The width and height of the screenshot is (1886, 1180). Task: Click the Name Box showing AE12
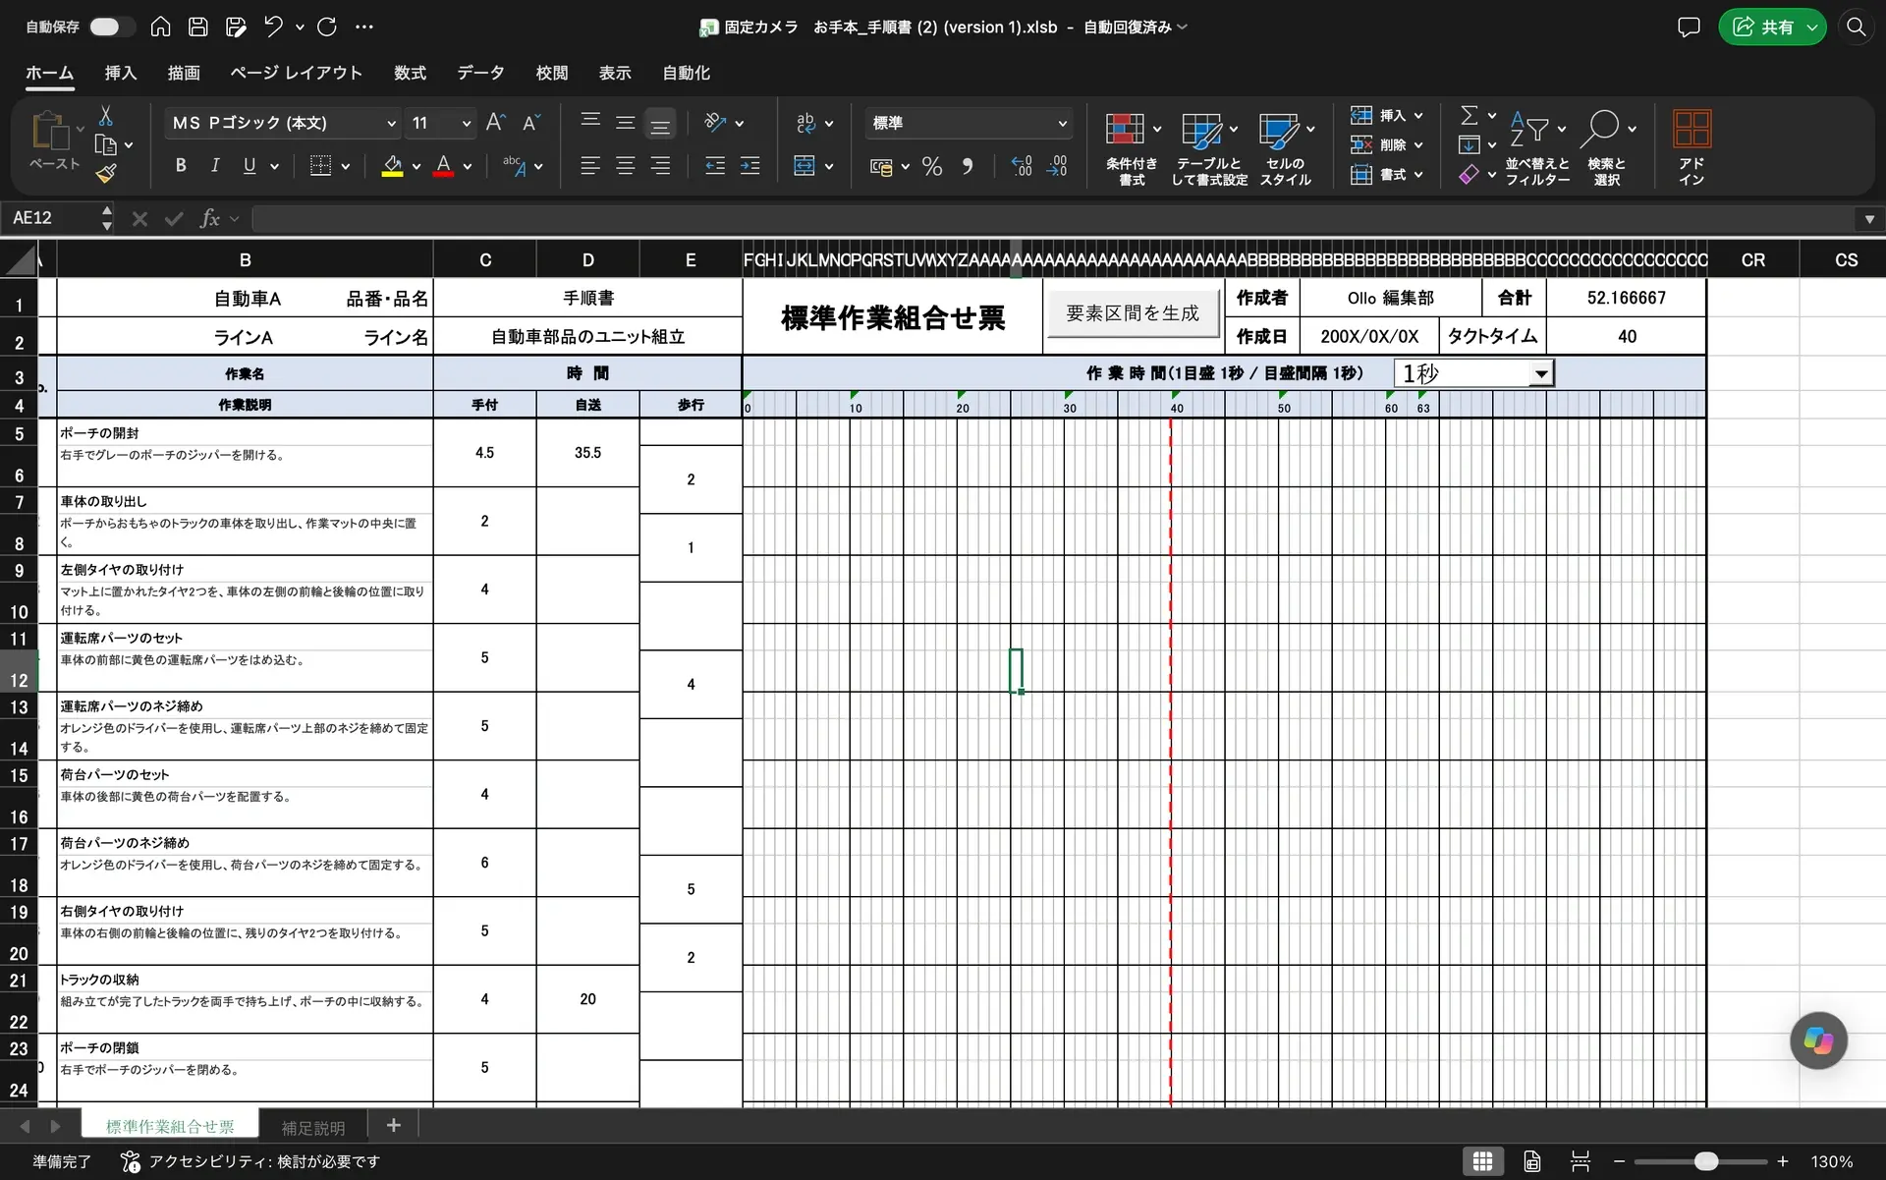pos(51,218)
